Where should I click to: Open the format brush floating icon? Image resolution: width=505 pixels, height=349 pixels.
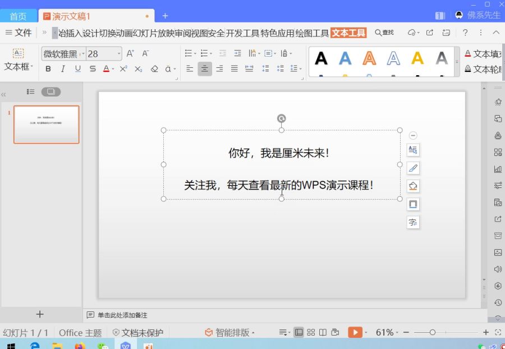(x=413, y=168)
